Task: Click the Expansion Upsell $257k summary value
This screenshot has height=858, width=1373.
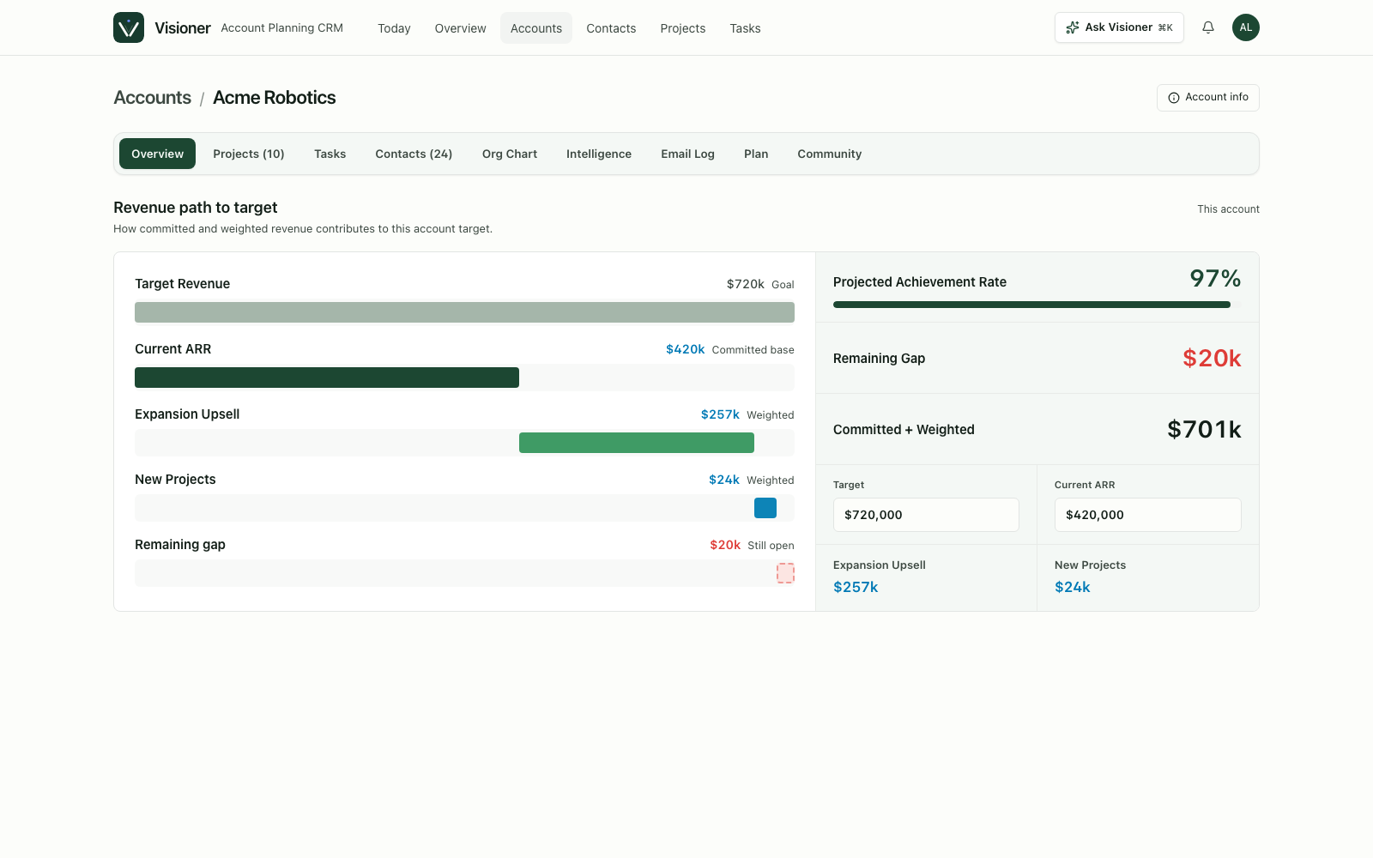Action: 856,587
